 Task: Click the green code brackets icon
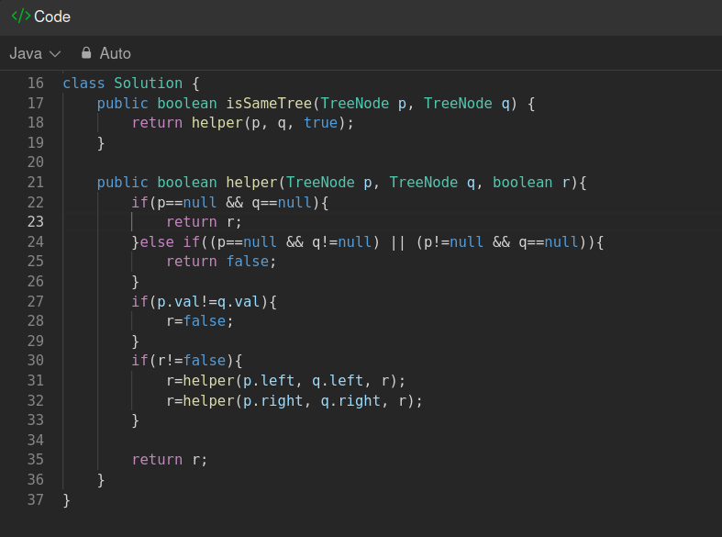click(x=21, y=17)
